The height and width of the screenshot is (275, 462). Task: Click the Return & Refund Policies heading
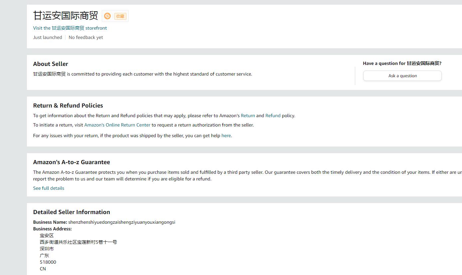click(68, 106)
